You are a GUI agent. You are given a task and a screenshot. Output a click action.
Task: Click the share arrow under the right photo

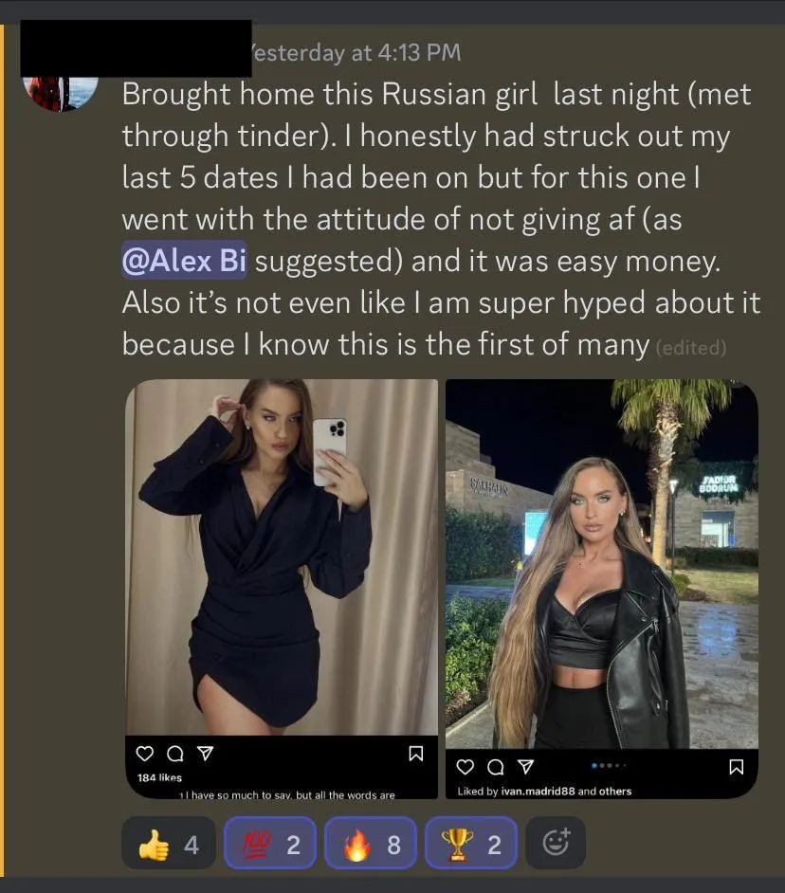click(526, 767)
